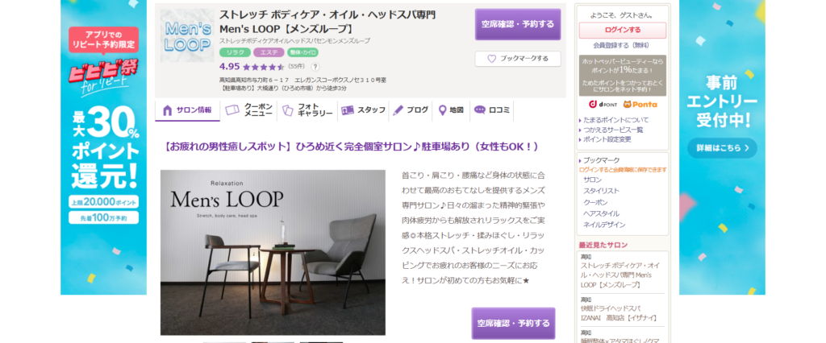Click the Men's LOOP logo thumbnail

click(187, 35)
